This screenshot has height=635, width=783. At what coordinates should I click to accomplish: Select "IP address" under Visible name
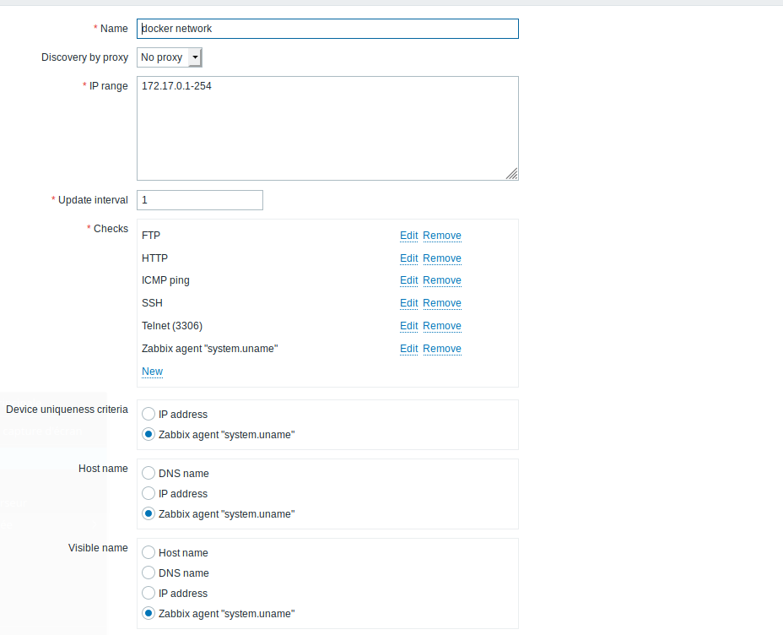point(148,593)
